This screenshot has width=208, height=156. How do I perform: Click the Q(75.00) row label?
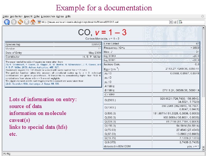(110, 130)
